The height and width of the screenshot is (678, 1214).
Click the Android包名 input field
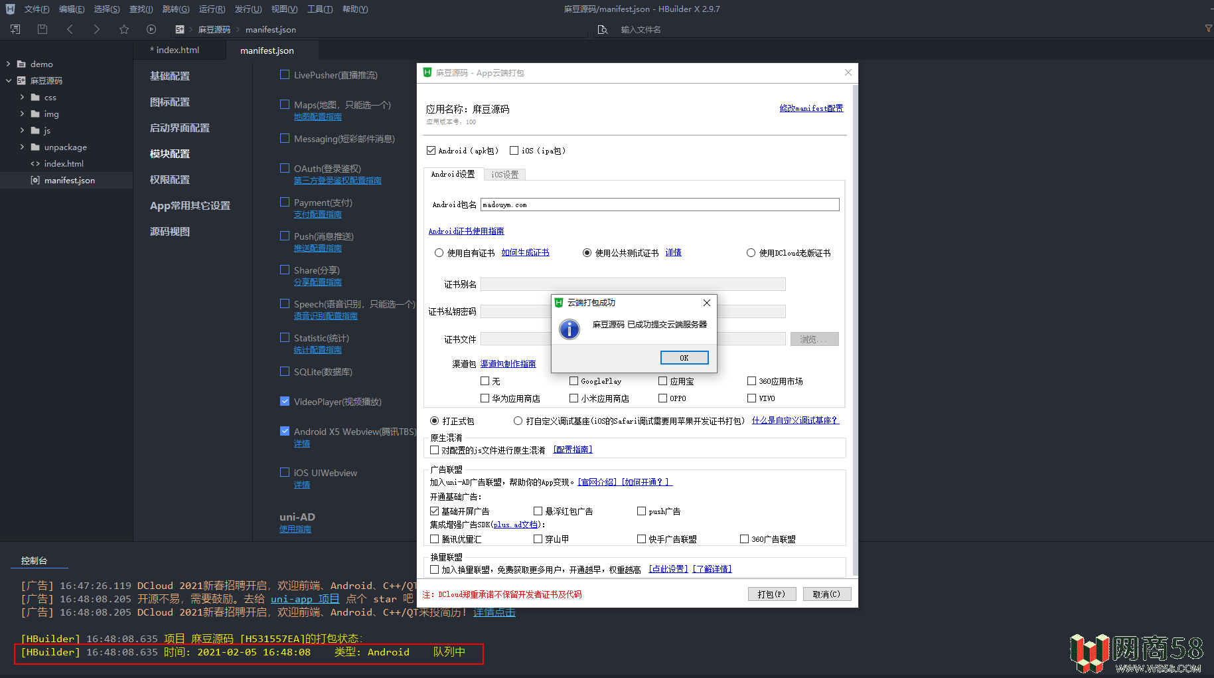click(x=660, y=205)
